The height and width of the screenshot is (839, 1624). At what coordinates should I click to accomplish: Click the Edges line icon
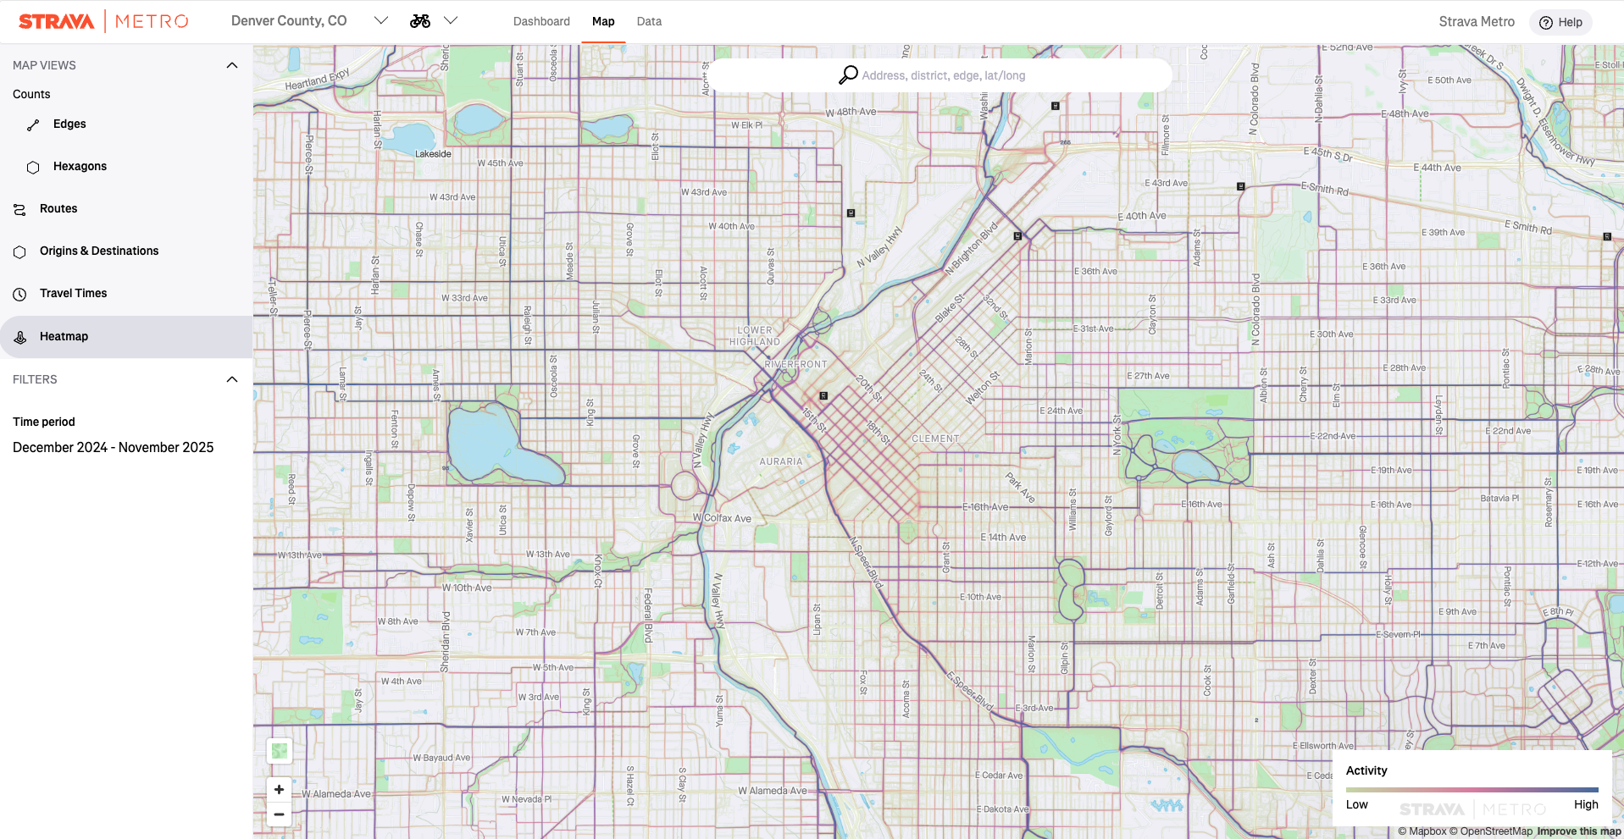pyautogui.click(x=33, y=125)
